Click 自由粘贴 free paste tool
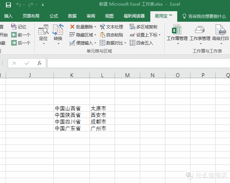Image resolution: width=230 pixels, height=183 pixels. [x=112, y=35]
